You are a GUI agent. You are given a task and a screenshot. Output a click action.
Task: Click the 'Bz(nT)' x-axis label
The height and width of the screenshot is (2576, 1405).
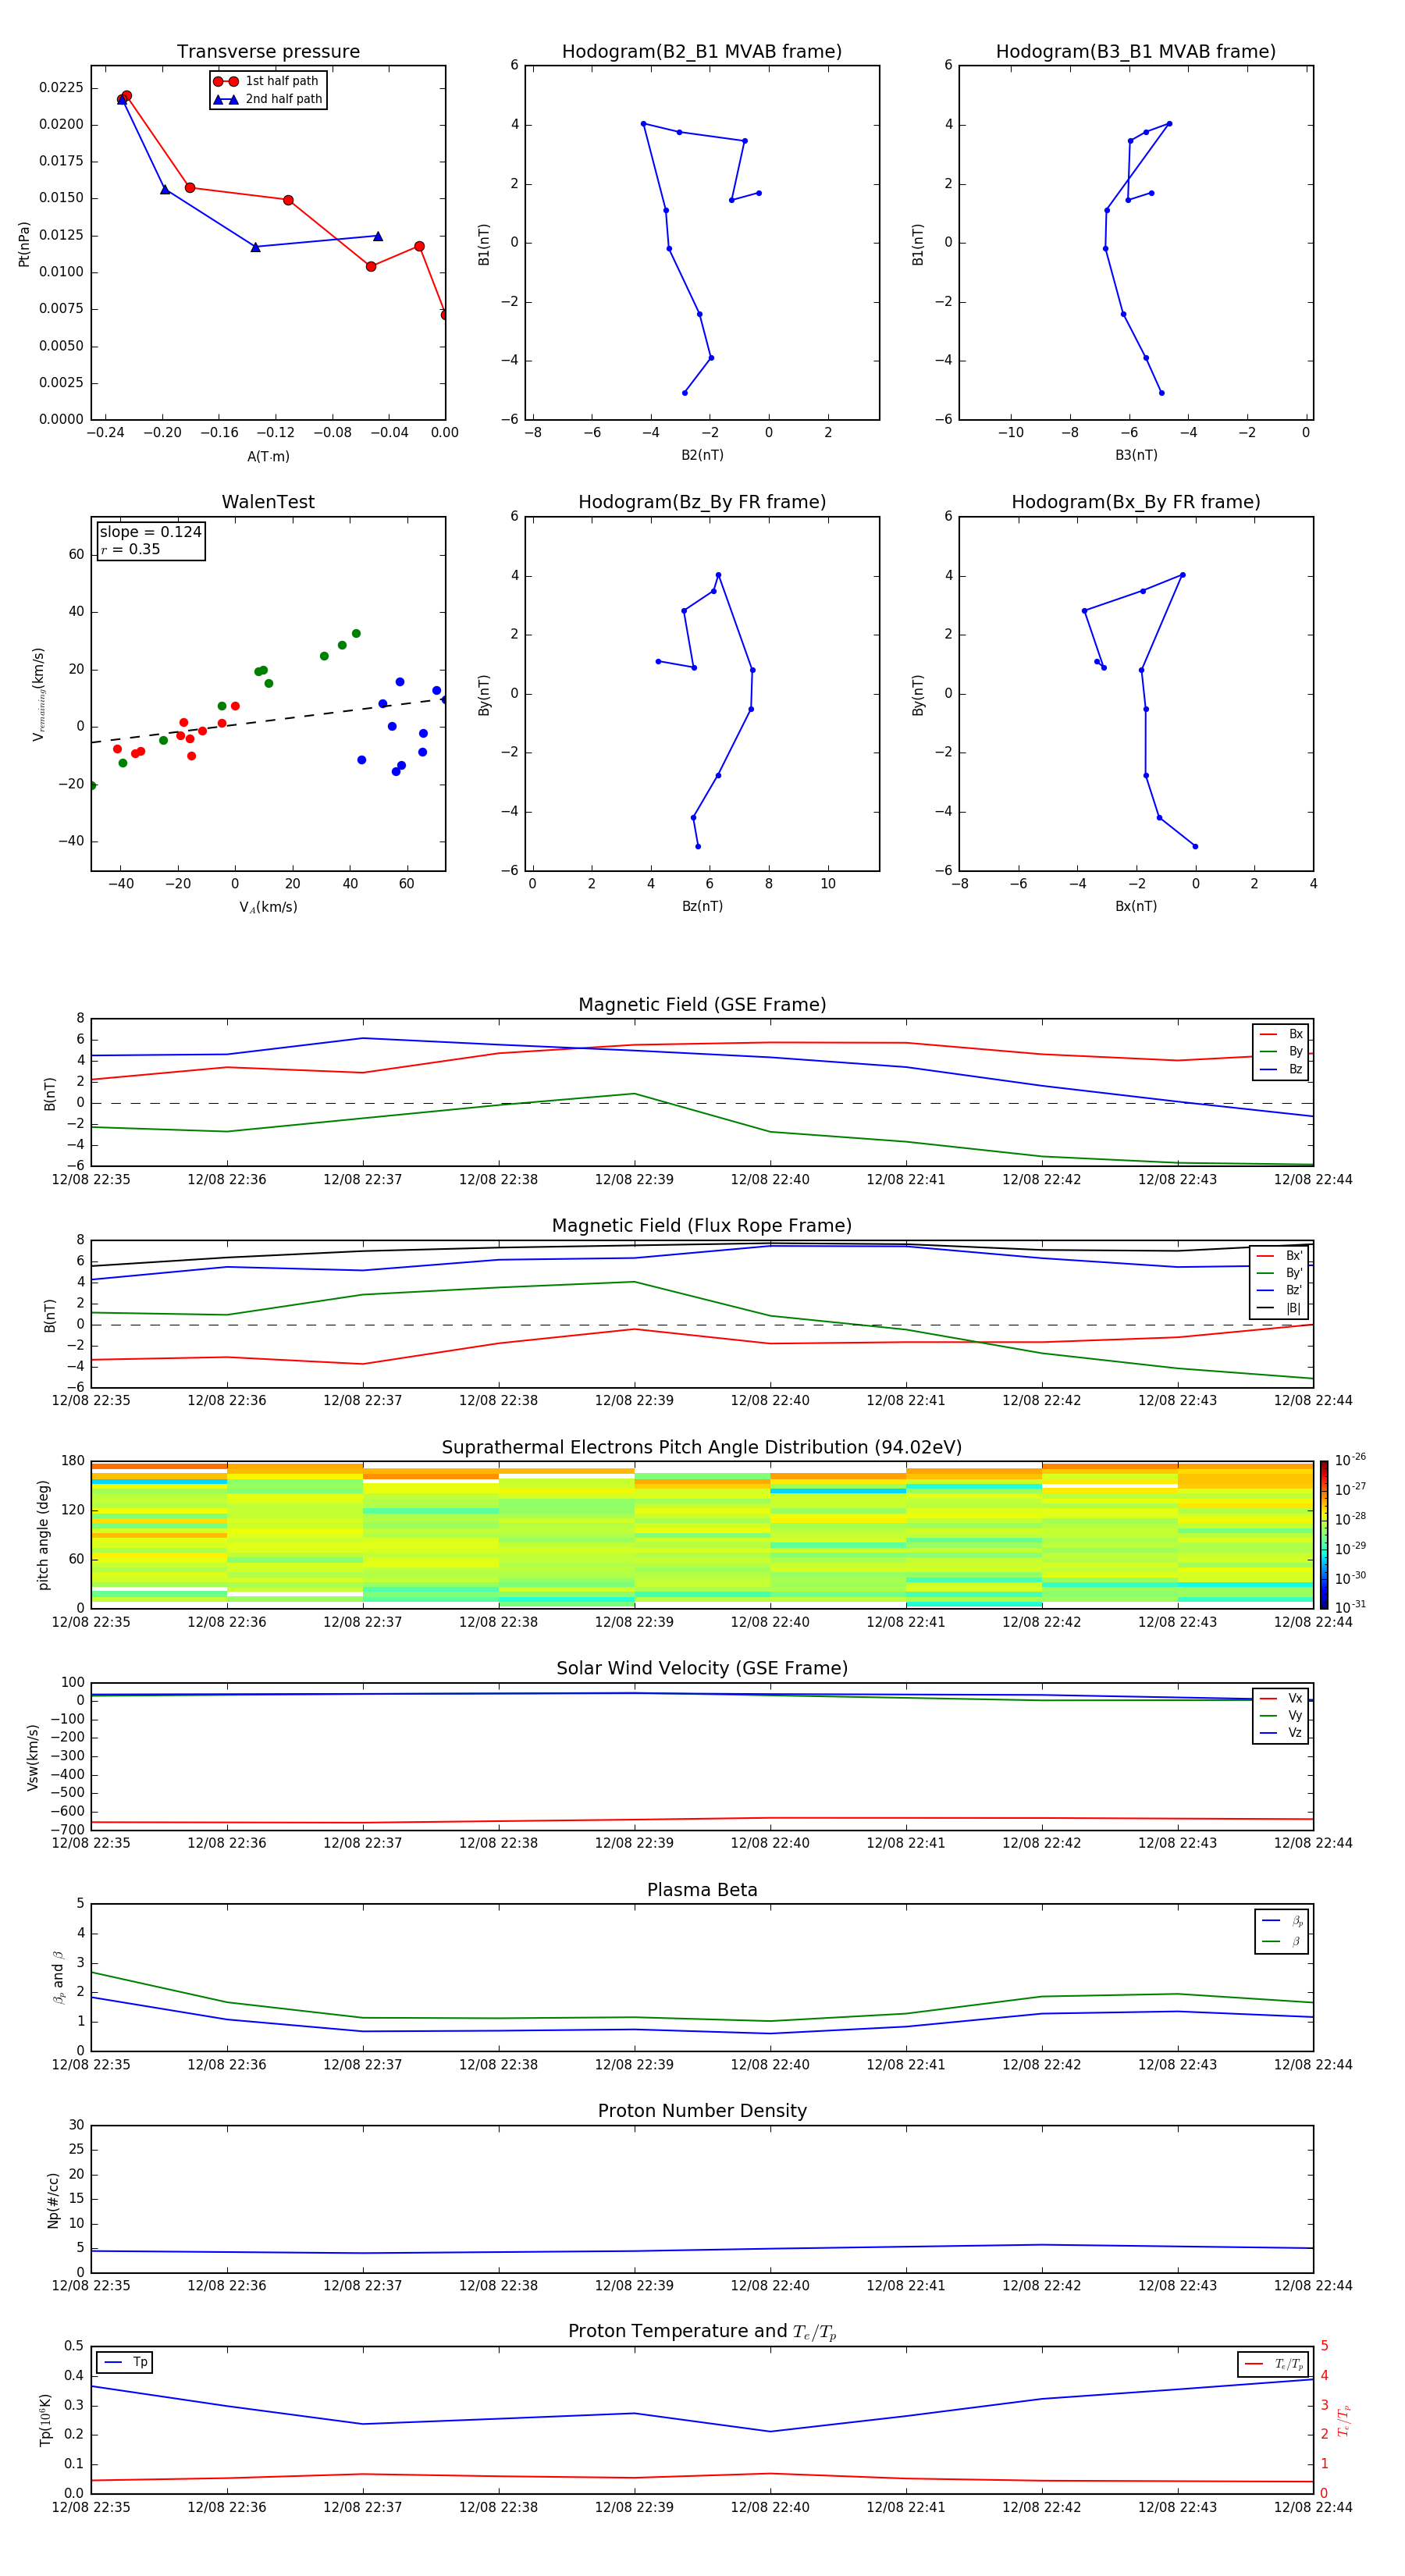[702, 906]
